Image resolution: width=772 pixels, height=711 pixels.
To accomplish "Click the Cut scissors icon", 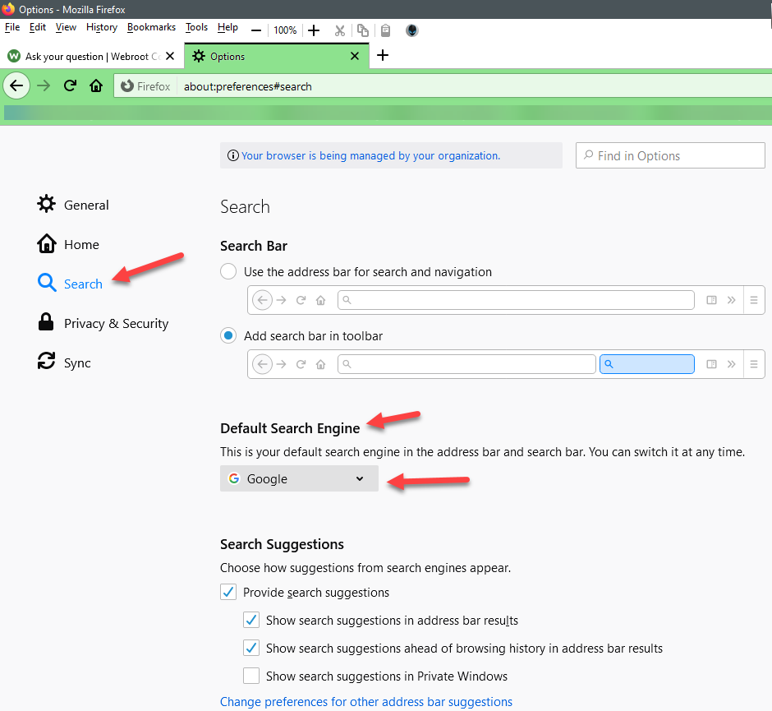I will (x=340, y=30).
